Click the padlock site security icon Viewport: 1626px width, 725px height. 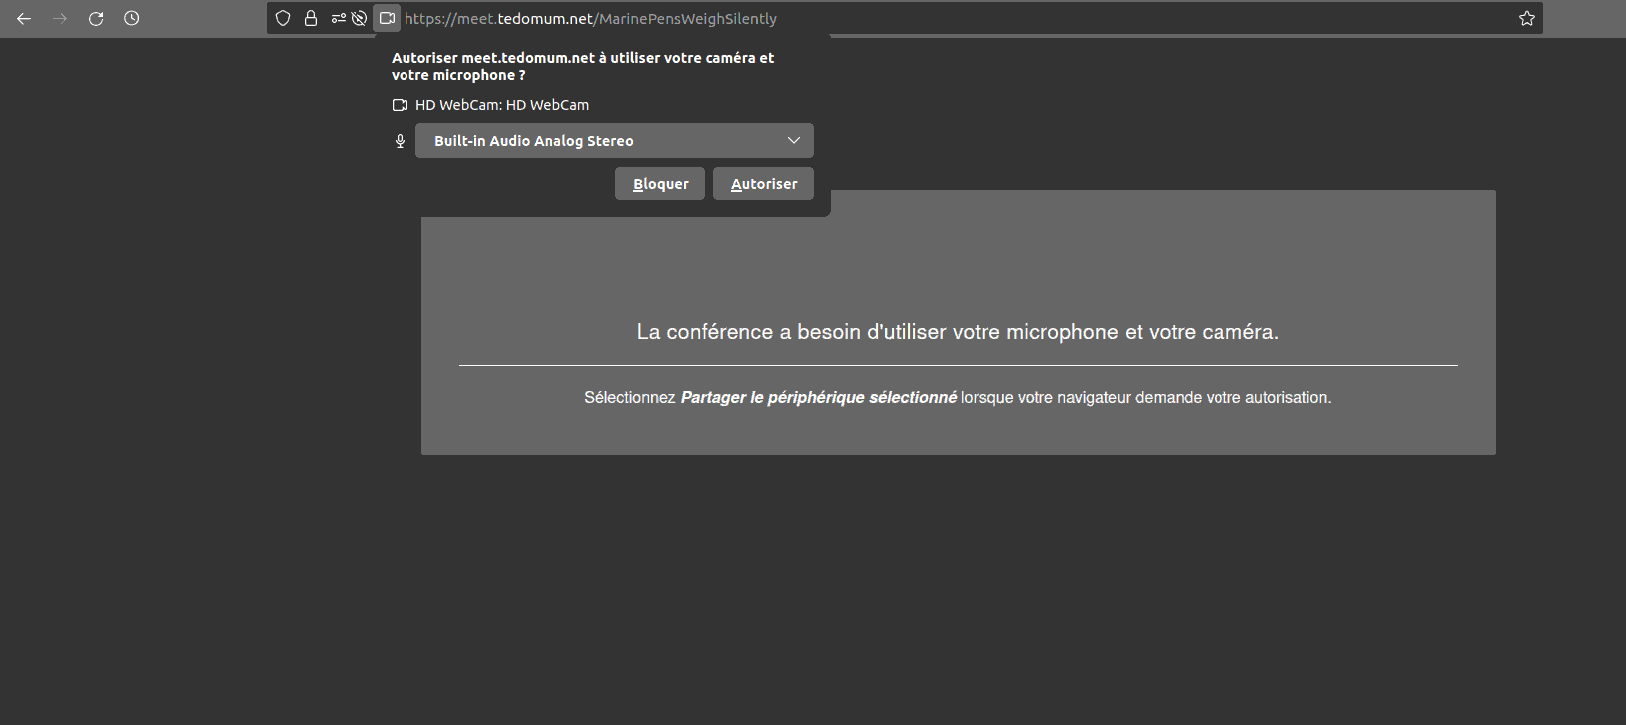(x=311, y=18)
